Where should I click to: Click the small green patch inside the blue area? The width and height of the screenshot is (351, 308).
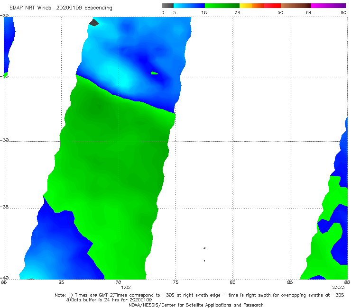pos(154,73)
